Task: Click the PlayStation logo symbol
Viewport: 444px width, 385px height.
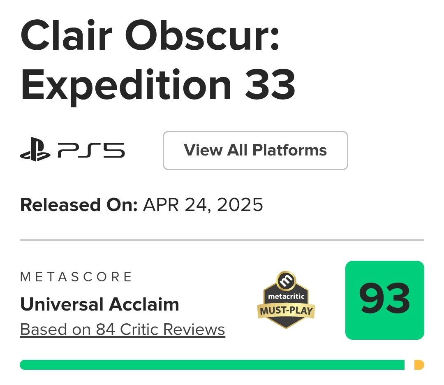Action: [x=35, y=149]
